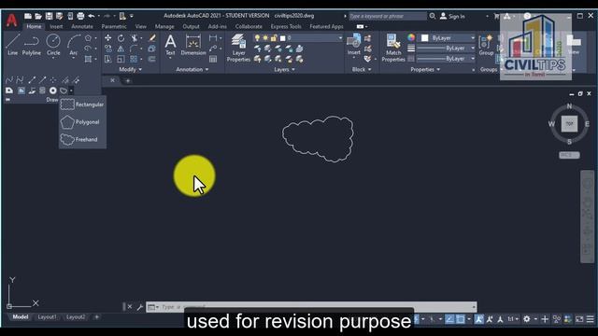The image size is (598, 336).
Task: Expand the Modify panel dropdown
Action: coord(130,69)
